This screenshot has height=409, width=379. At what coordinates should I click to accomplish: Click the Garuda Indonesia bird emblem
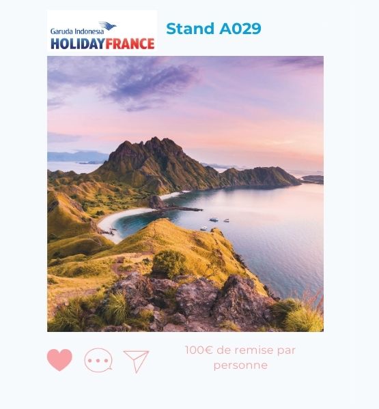pyautogui.click(x=107, y=26)
